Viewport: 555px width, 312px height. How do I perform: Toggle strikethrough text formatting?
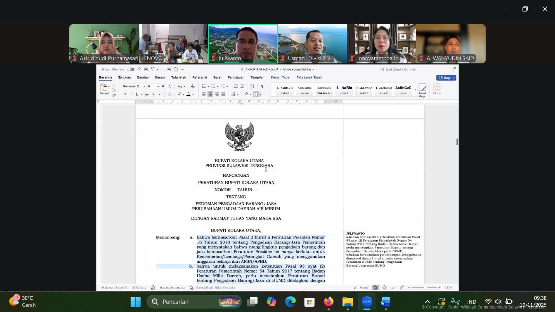[147, 94]
